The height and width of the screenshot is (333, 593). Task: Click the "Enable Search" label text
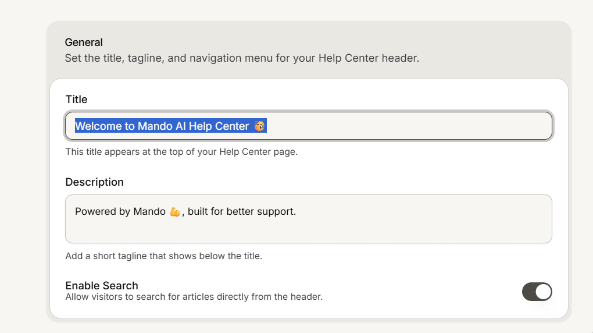102,285
